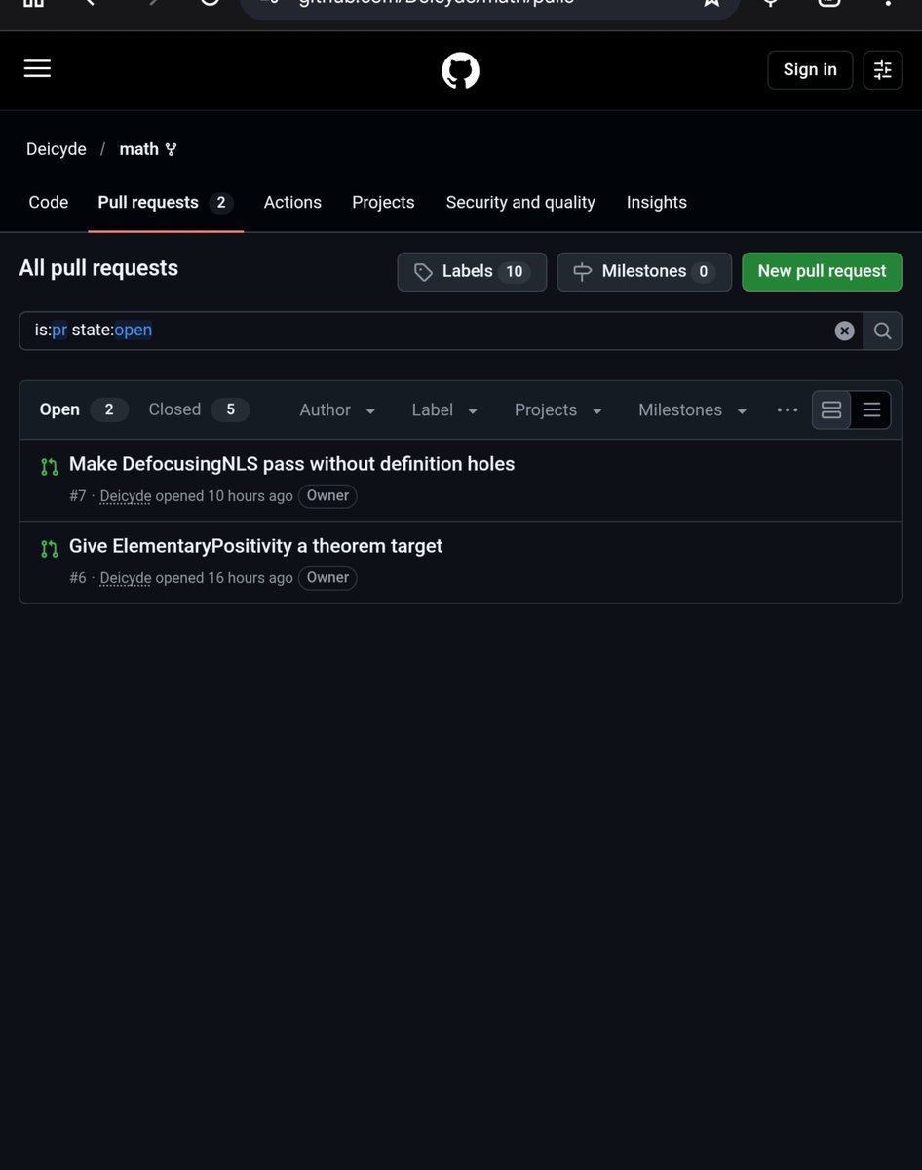This screenshot has height=1170, width=922.
Task: Open PR Give ElementaryPositivity a theorem target
Action: tap(255, 546)
